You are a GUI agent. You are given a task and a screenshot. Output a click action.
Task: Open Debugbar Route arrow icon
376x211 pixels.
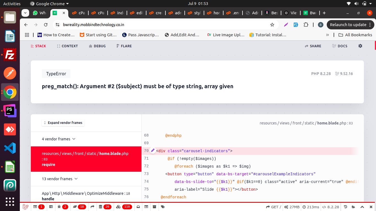[x=92, y=207]
